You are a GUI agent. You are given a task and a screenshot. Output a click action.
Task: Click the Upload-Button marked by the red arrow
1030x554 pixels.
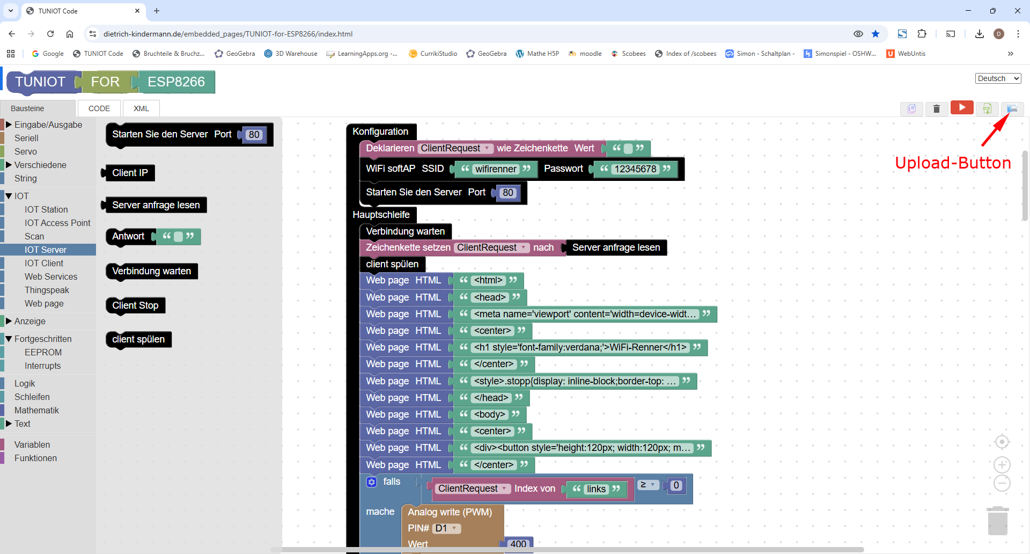tap(1013, 108)
